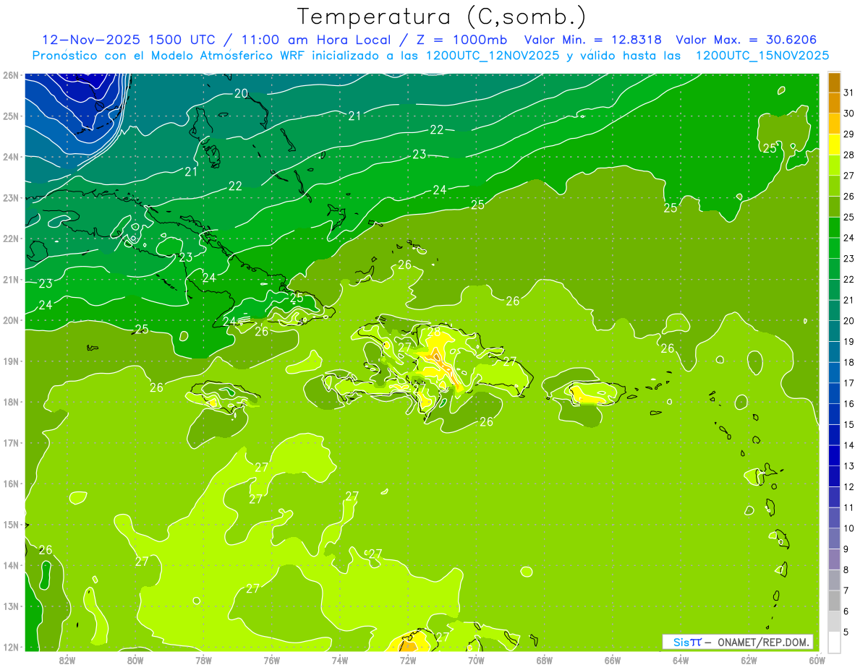The width and height of the screenshot is (868, 670).
Task: Click the SisTT – ONAMET/REP.DOM. logo box
Action: [738, 642]
